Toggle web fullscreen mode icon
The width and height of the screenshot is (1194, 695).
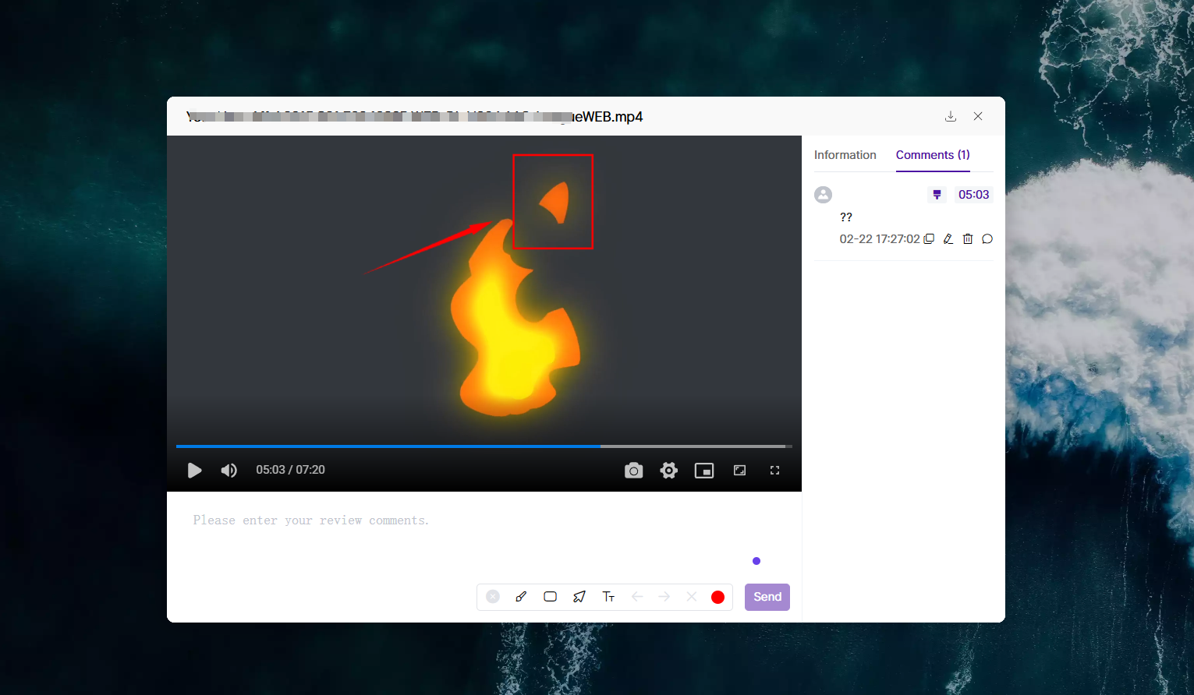pyautogui.click(x=740, y=471)
